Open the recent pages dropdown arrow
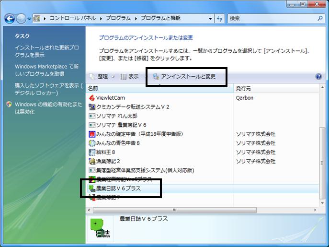The image size is (329, 247). coord(29,19)
